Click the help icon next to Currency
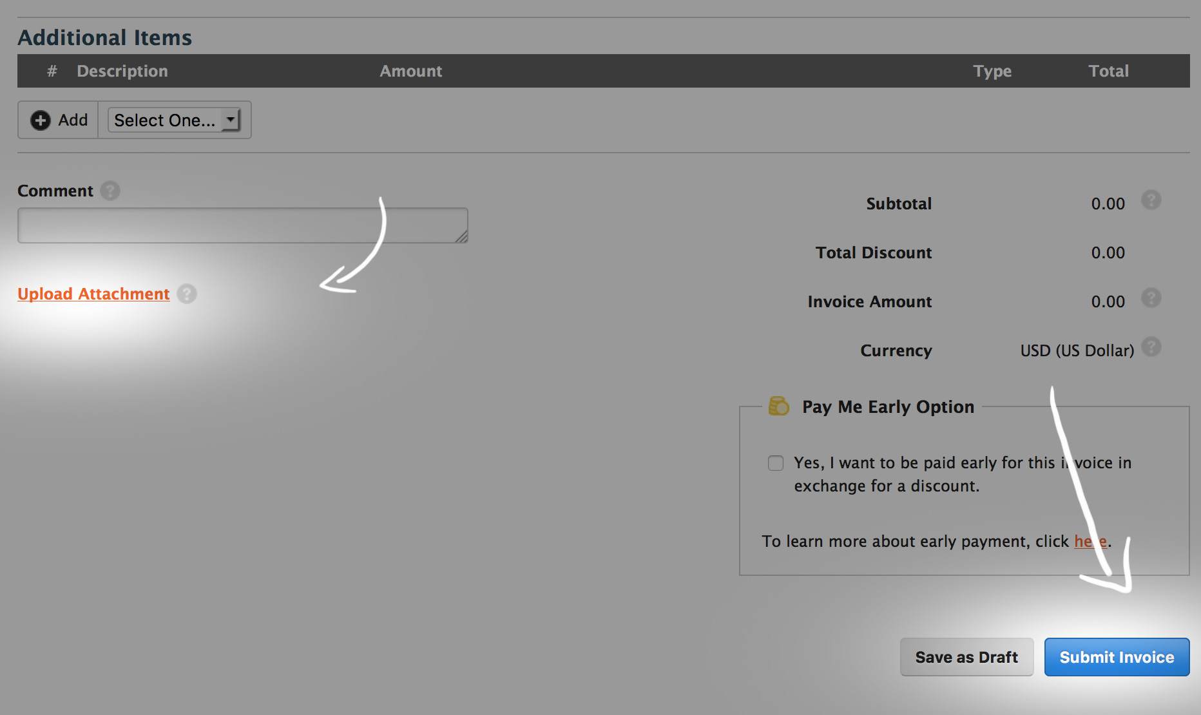 [x=1151, y=347]
